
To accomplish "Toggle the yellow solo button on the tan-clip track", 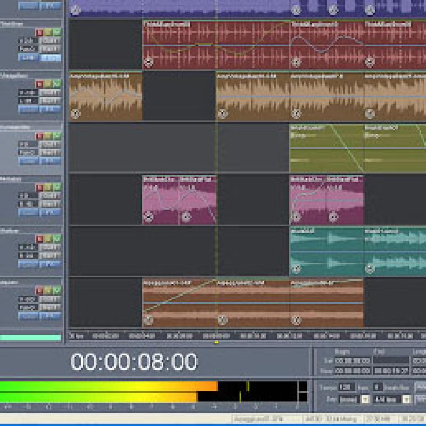I will pyautogui.click(x=48, y=84).
